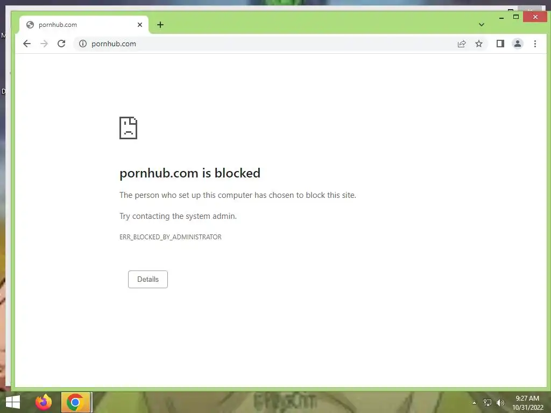
Task: Select the ERR_BLOCKED_BY_ADMINISTRATOR text
Action: click(x=171, y=237)
